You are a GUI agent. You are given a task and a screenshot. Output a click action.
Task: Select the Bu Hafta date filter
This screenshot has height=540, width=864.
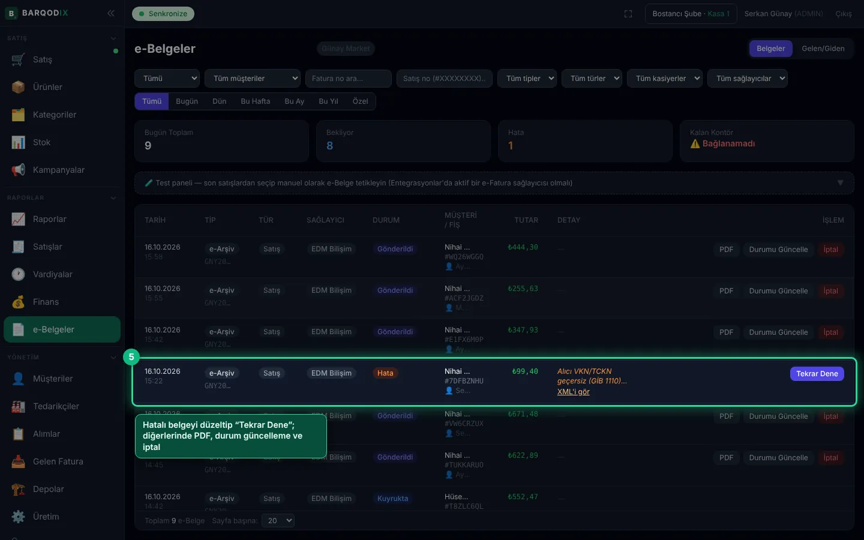pyautogui.click(x=256, y=101)
